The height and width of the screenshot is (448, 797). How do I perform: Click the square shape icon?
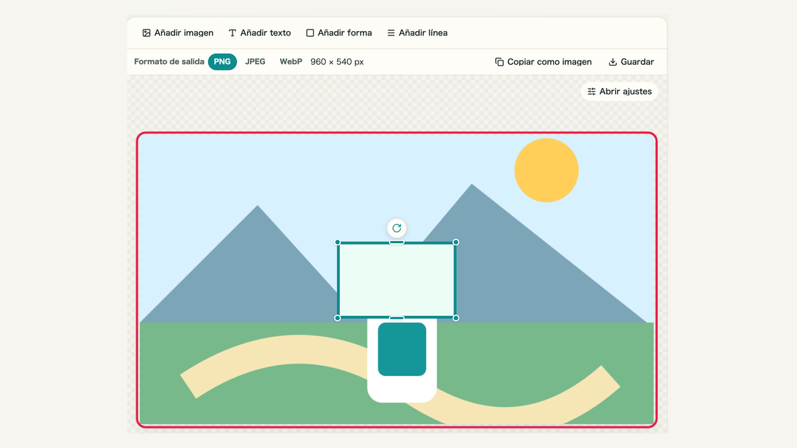310,33
